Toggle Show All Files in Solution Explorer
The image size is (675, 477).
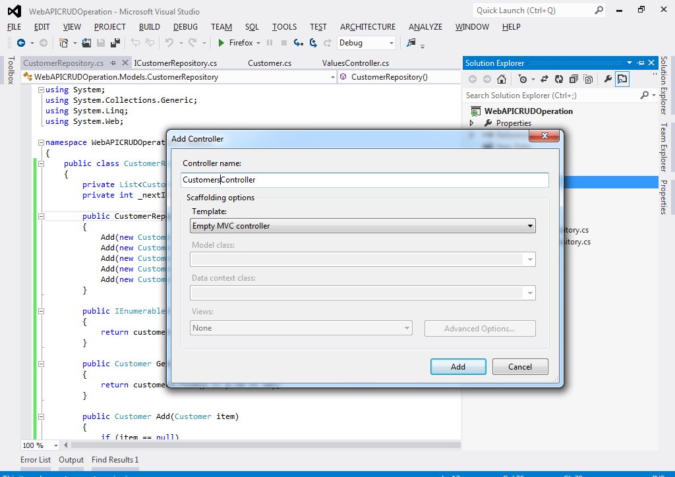(588, 78)
